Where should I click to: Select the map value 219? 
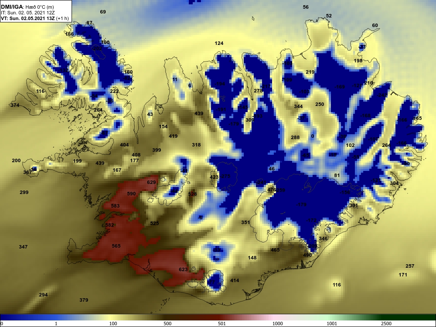pos(310,72)
